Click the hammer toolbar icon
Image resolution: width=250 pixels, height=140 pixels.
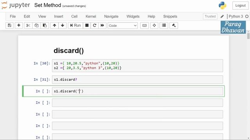tap(174, 25)
